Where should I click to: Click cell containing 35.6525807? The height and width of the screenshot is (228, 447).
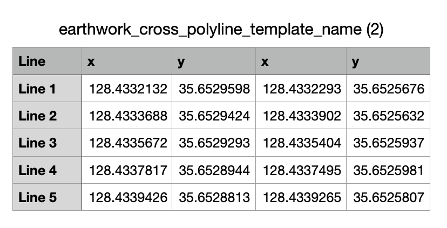389,197
